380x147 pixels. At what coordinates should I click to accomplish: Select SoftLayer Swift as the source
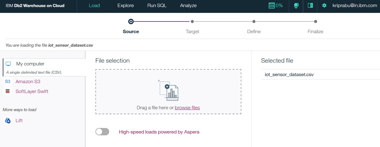coord(32,91)
